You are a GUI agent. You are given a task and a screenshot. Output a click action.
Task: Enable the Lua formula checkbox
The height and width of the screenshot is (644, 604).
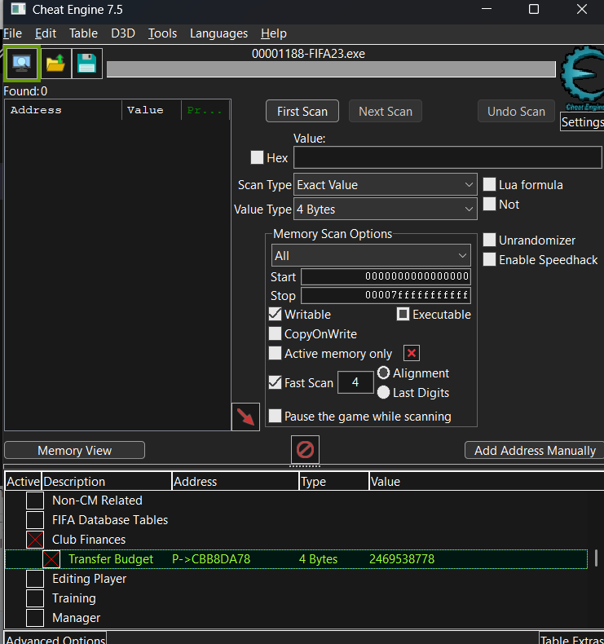pyautogui.click(x=489, y=184)
